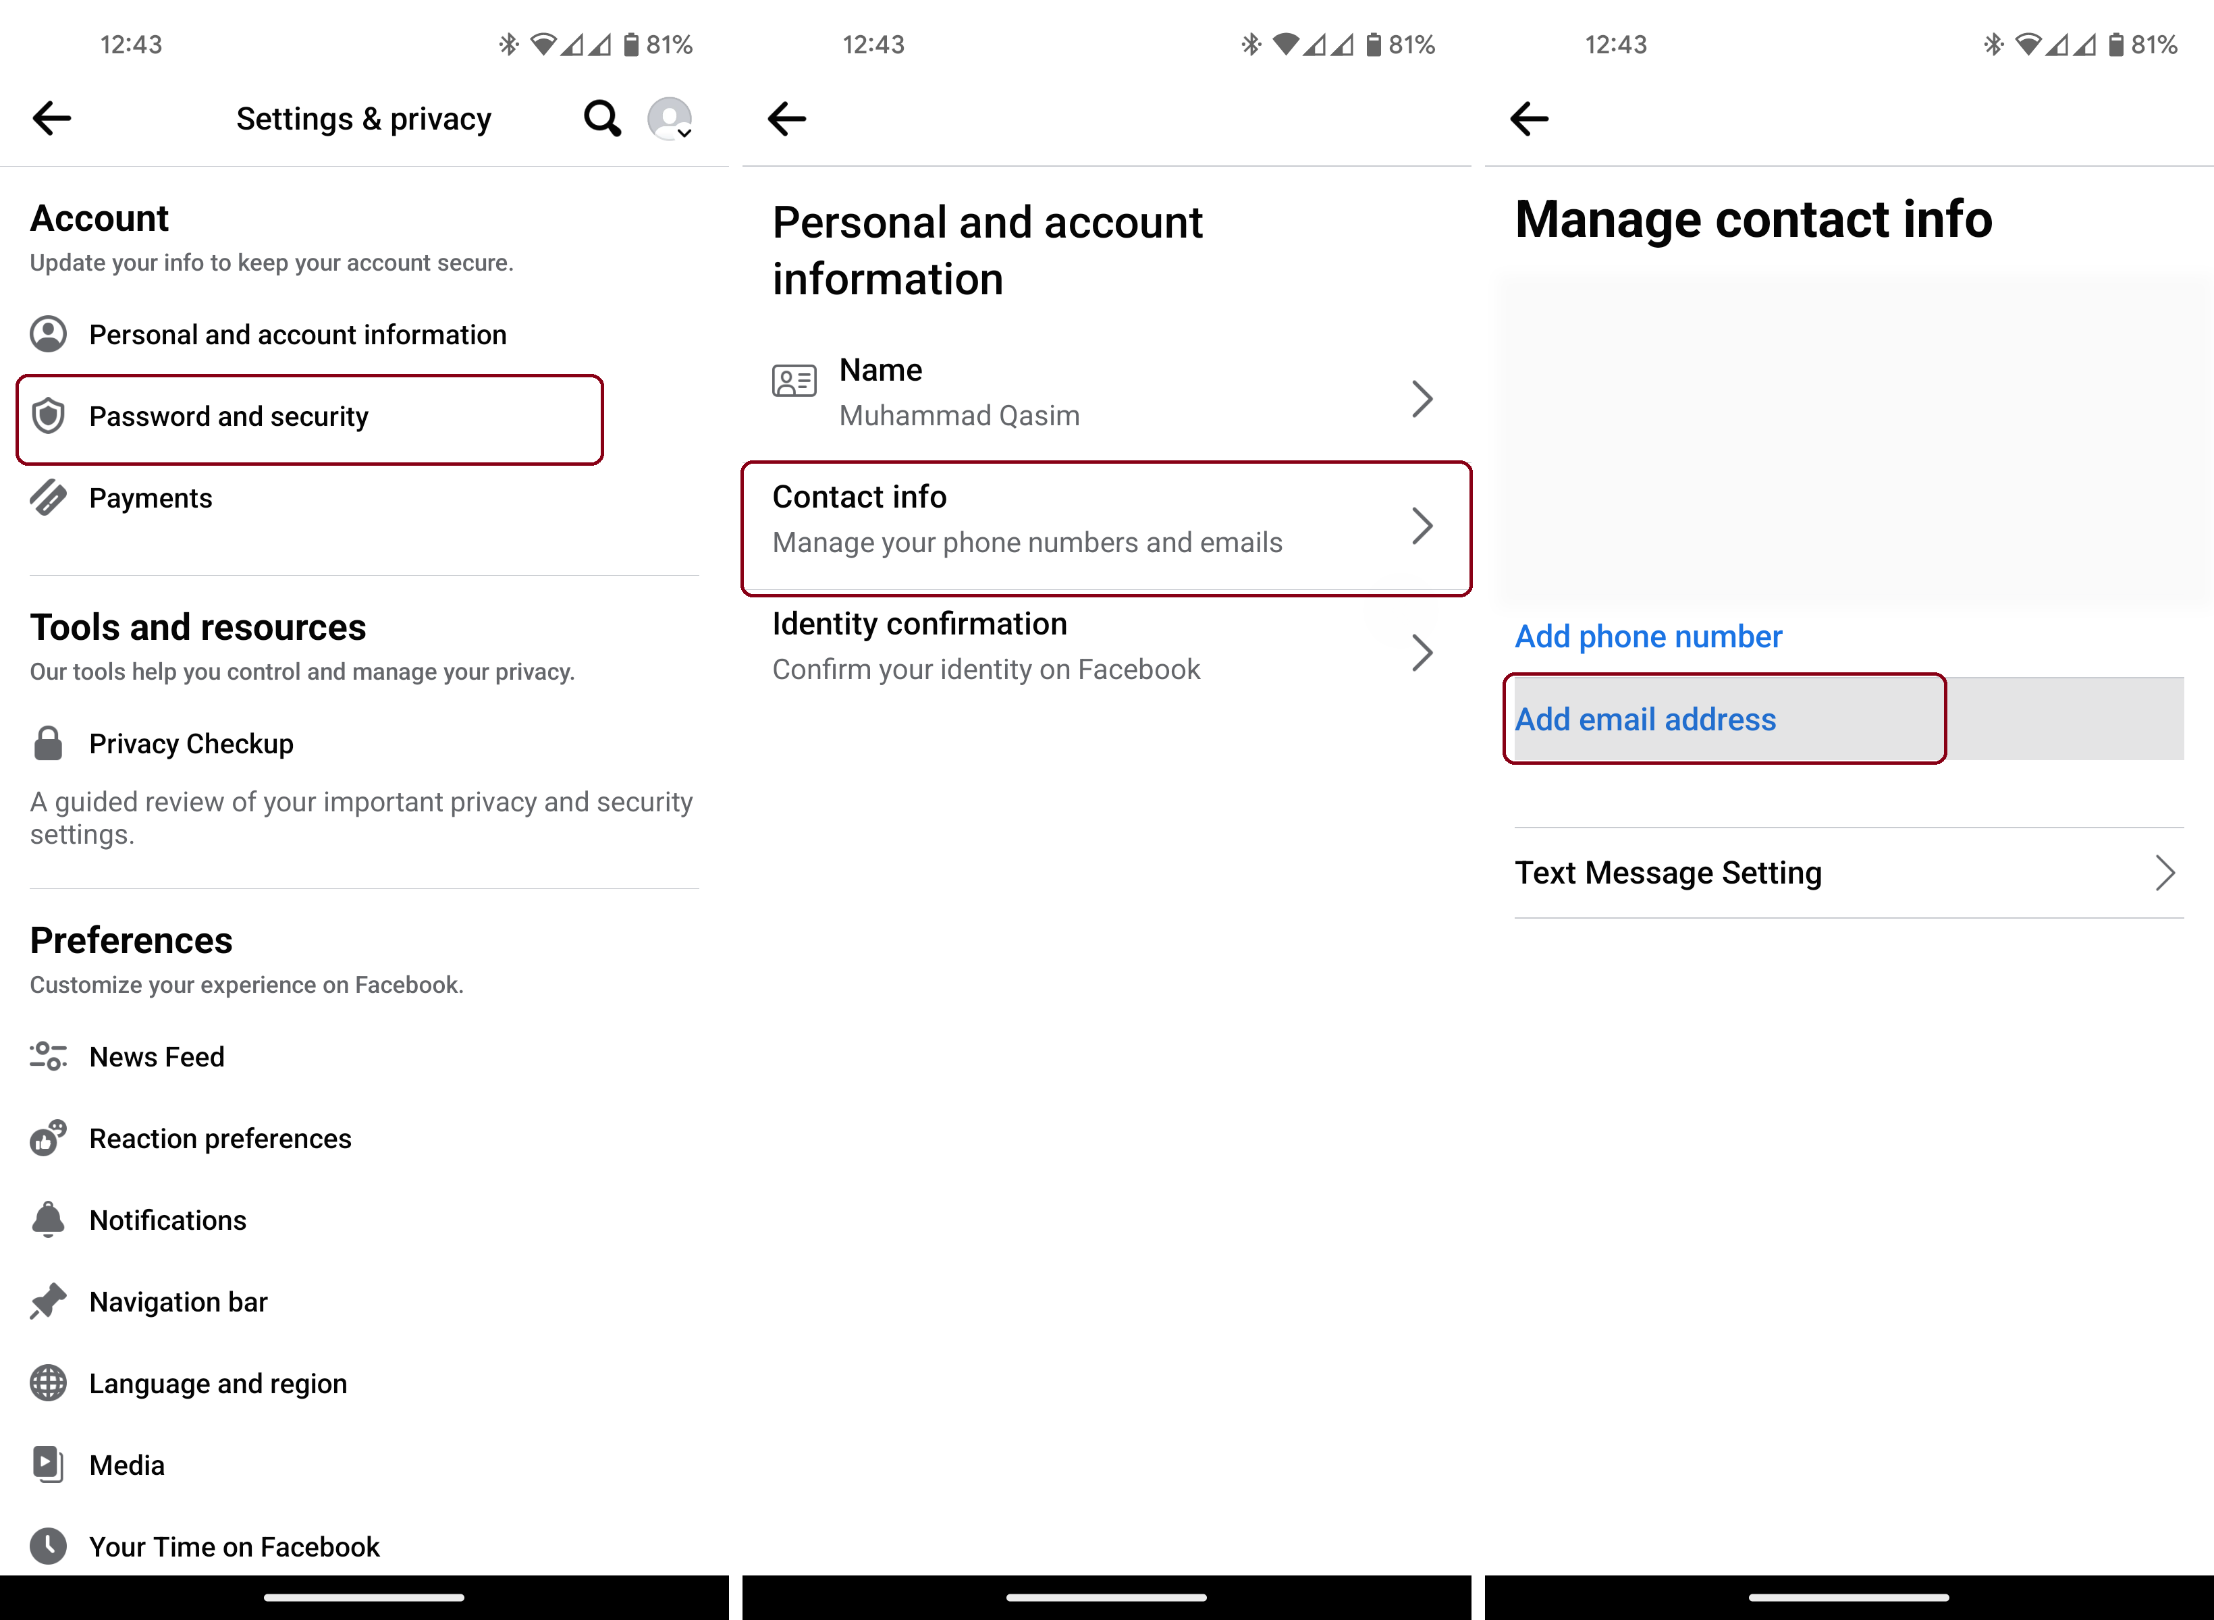Tap the Payments pencil icon
This screenshot has height=1620, width=2214.
click(x=48, y=498)
